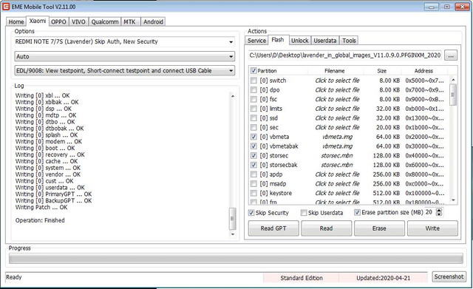The height and width of the screenshot is (289, 473).
Task: Check the limits partition checkbox
Action: [x=253, y=109]
